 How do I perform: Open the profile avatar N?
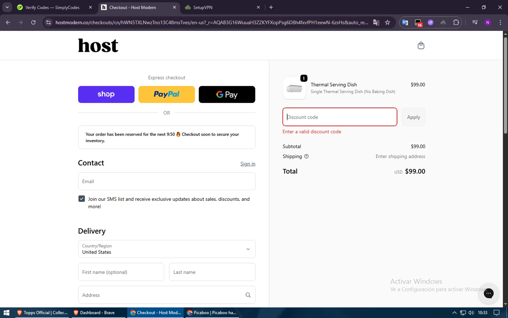click(x=488, y=22)
